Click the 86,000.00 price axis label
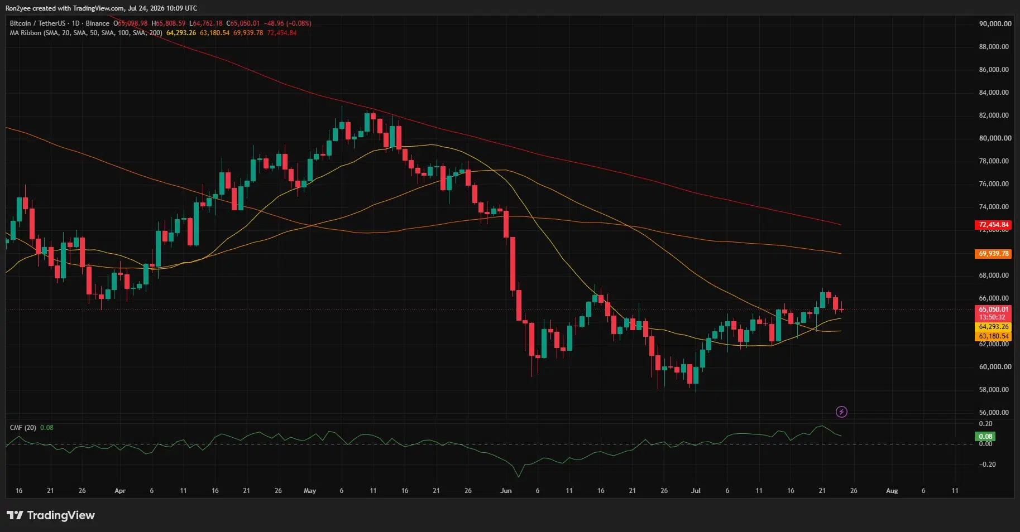 point(994,70)
